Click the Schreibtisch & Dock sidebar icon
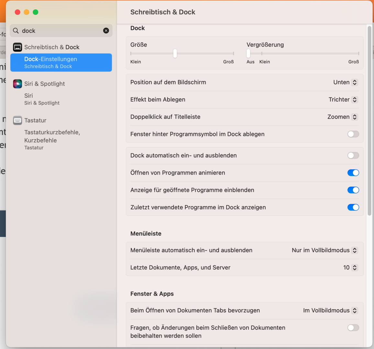 click(x=17, y=47)
